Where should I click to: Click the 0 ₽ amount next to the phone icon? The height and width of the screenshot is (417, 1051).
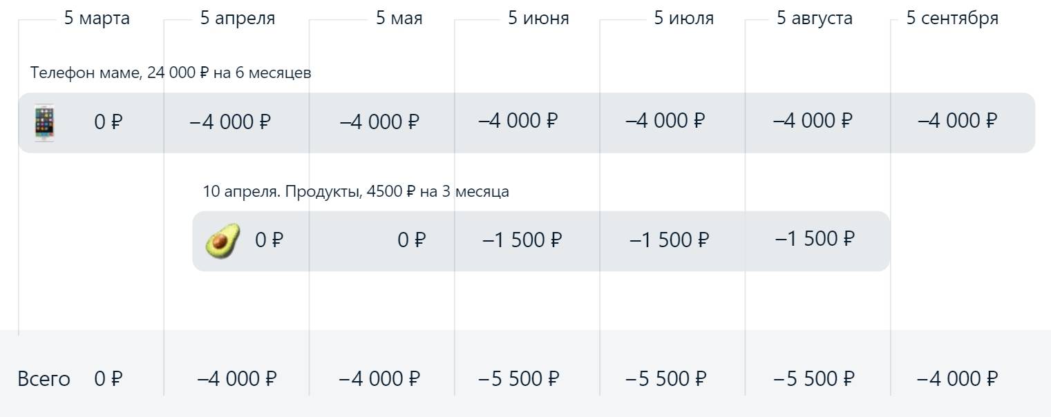pyautogui.click(x=108, y=123)
